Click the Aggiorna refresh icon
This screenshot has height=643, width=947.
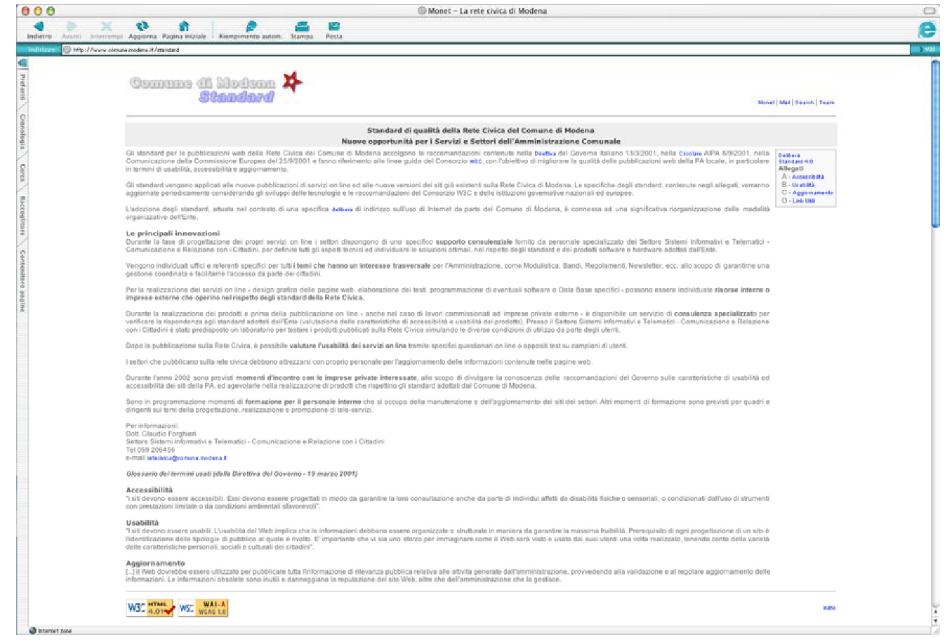click(142, 27)
